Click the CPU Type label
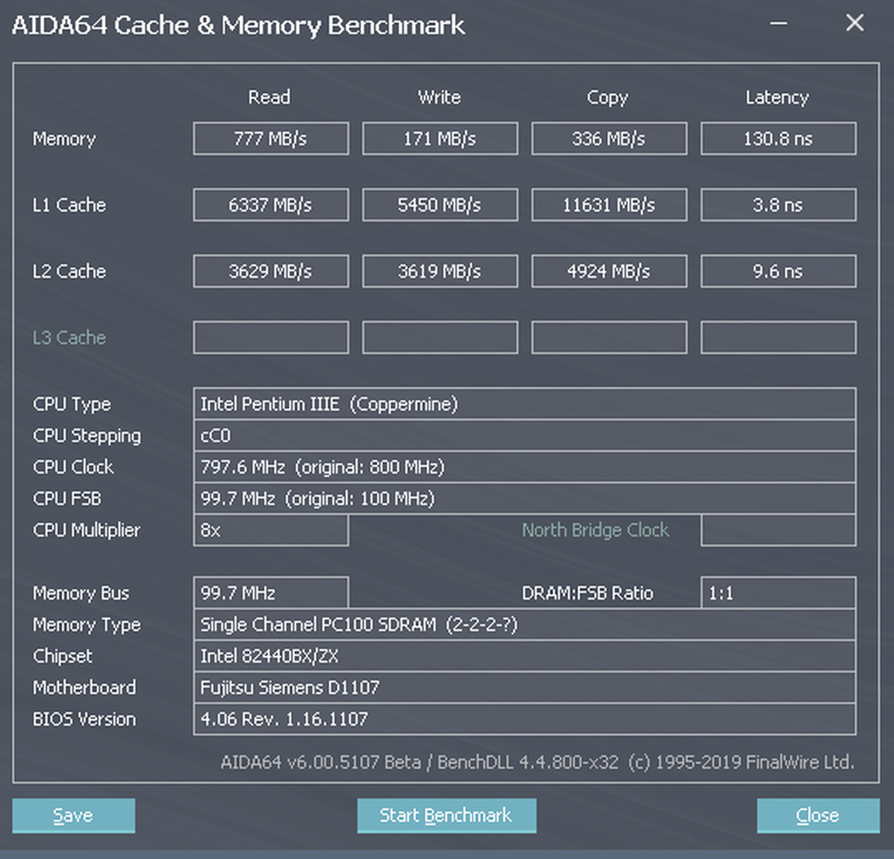The height and width of the screenshot is (859, 894). coord(72,405)
